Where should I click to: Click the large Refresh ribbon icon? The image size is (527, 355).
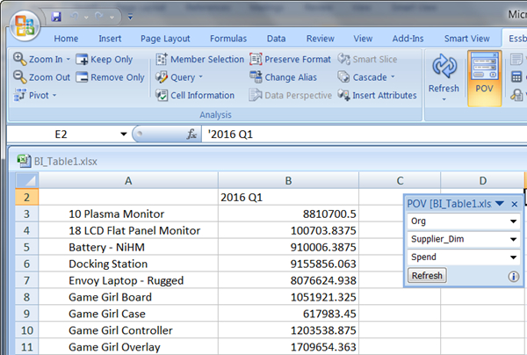(444, 66)
